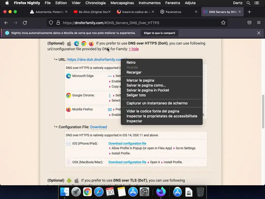The height and width of the screenshot is (199, 265).
Task: Choose Capturar un instantaneo de schermo
Action: click(x=162, y=103)
